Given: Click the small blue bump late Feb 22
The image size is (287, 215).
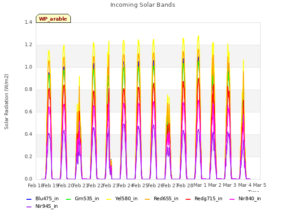Looking at the screenshot, I should point(111,160).
